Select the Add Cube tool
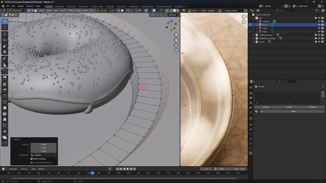This screenshot has height=183, width=326. (5, 72)
